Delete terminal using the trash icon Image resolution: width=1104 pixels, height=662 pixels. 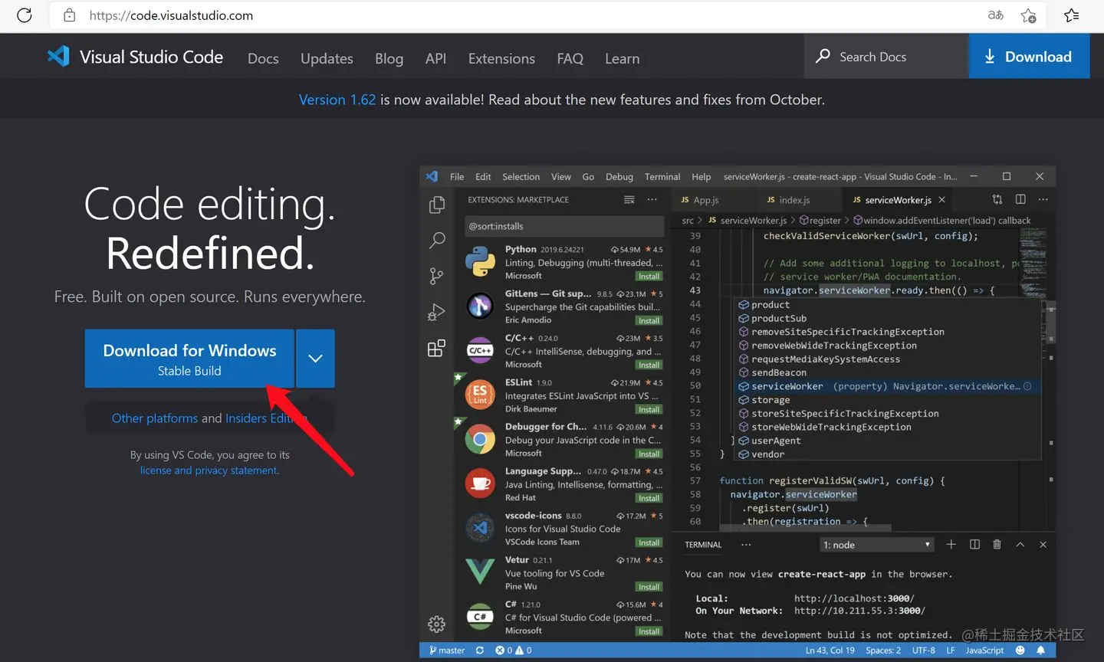point(997,544)
